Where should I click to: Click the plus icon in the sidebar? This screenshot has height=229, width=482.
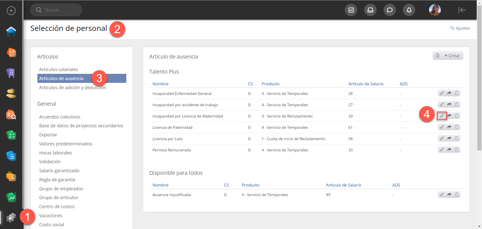[11, 11]
